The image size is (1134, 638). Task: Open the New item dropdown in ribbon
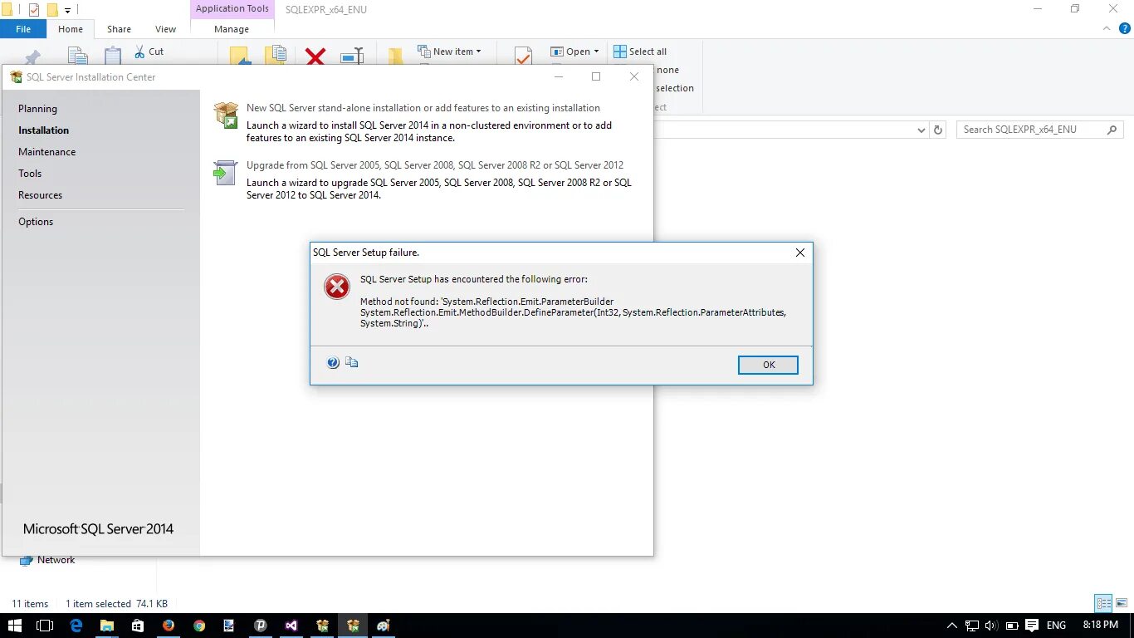[x=449, y=52]
